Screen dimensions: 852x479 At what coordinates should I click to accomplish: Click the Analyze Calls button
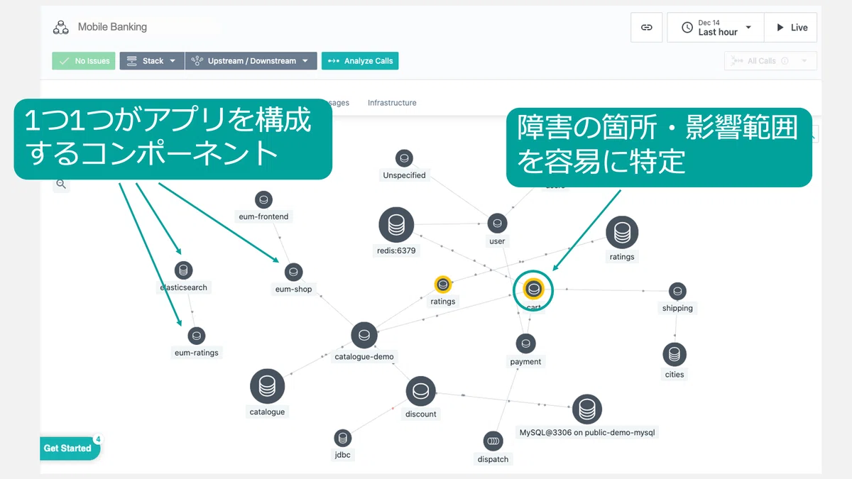coord(360,61)
